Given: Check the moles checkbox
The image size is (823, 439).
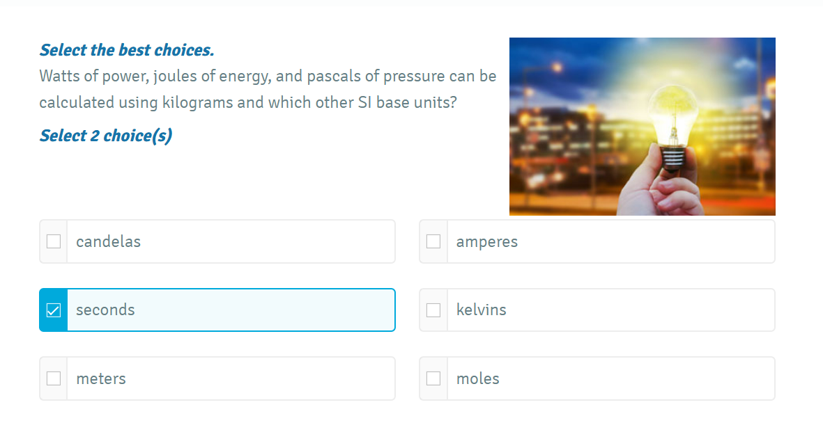Looking at the screenshot, I should pos(433,378).
